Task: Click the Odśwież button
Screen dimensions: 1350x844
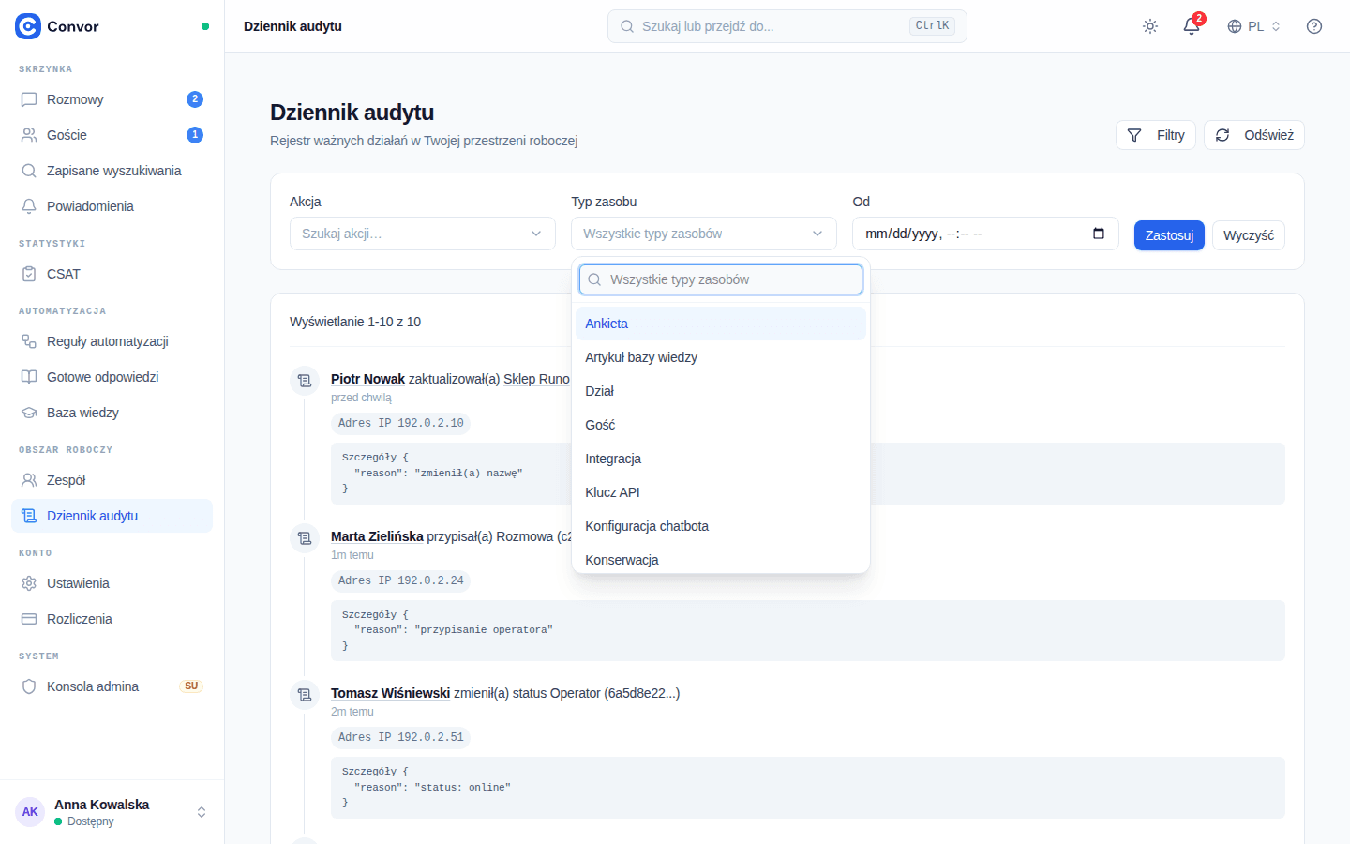Action: pyautogui.click(x=1254, y=135)
